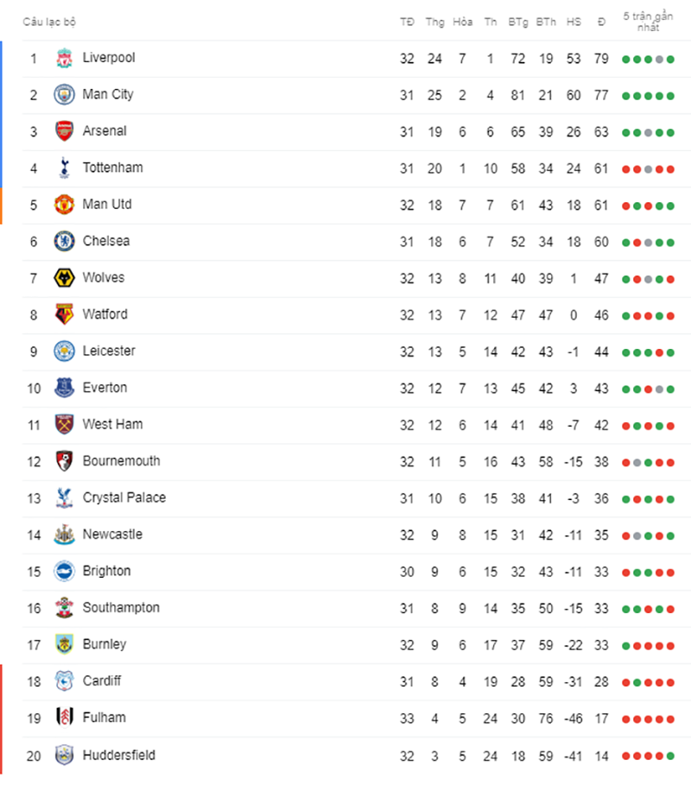
Task: Open the Crystal Palace team page
Action: click(x=124, y=498)
